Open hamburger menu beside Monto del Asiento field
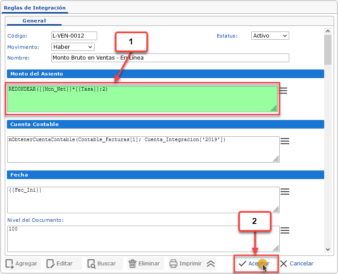338x274 pixels. coord(283,91)
